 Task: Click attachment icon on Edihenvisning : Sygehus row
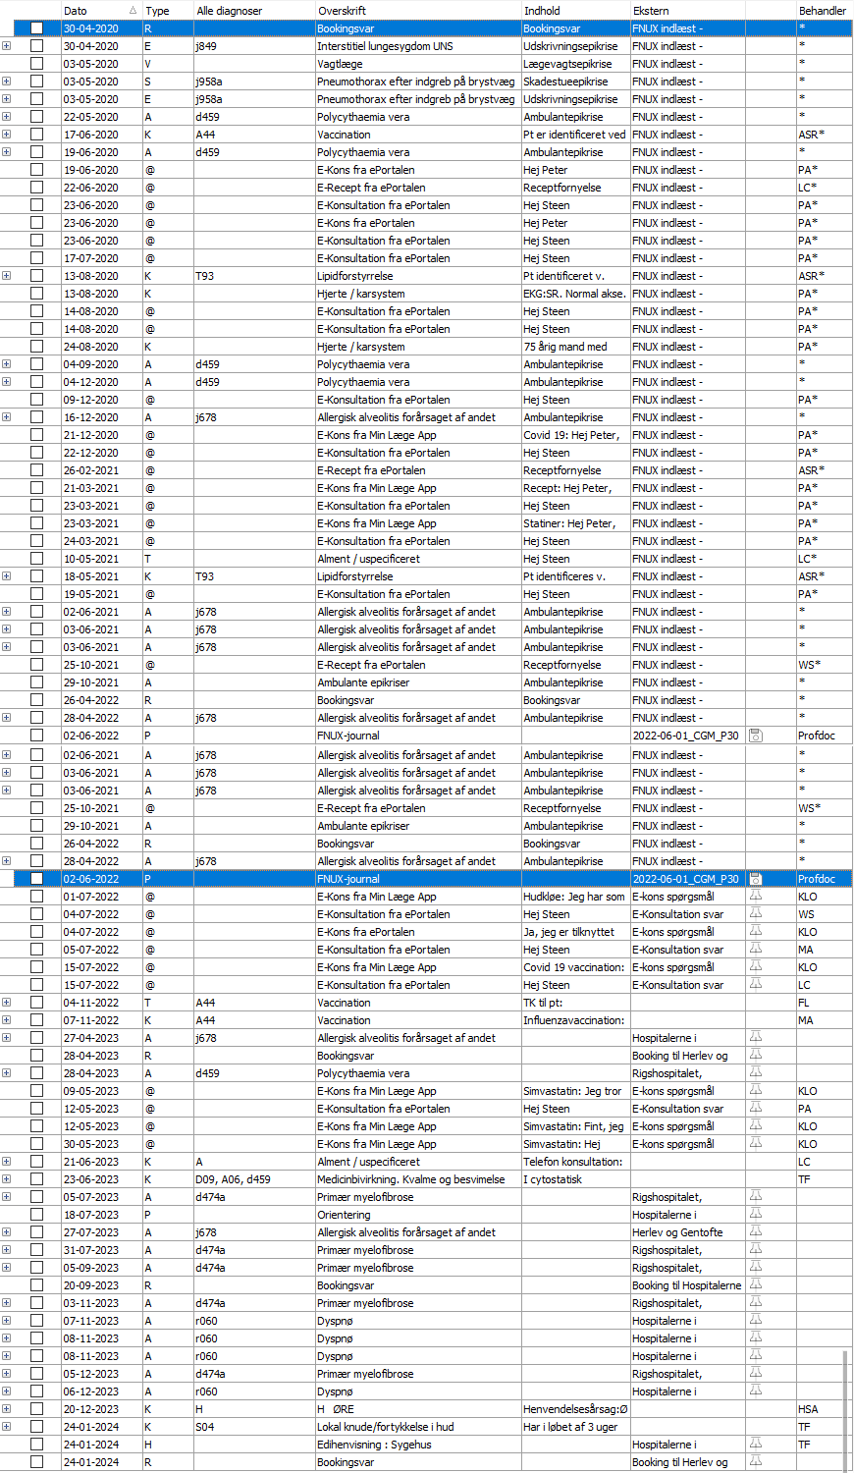[756, 1445]
